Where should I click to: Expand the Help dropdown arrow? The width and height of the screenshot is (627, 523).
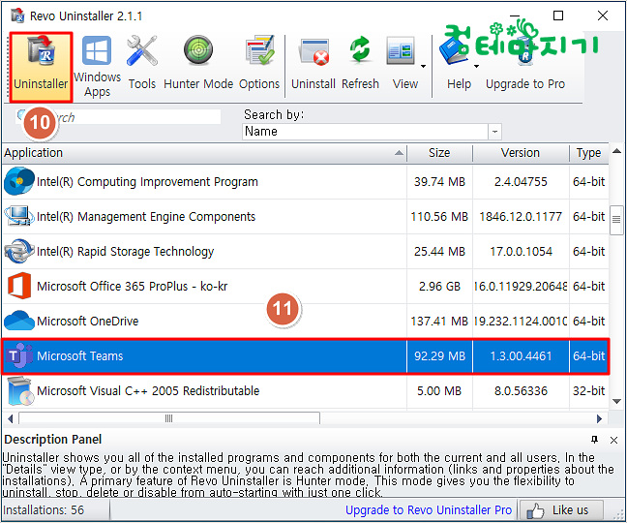pyautogui.click(x=476, y=66)
